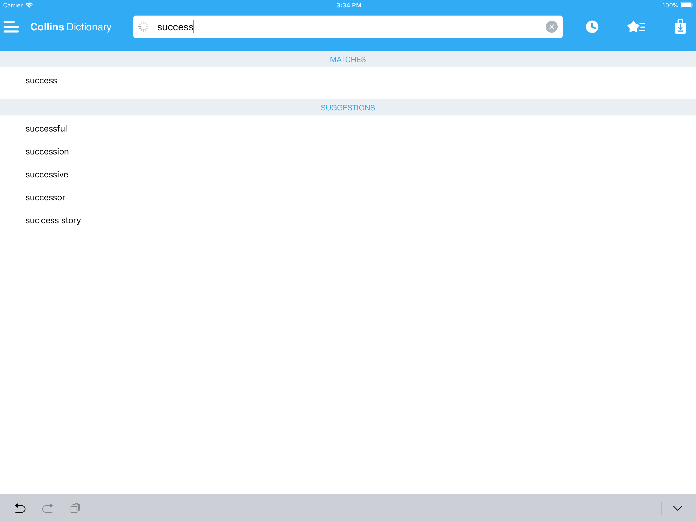Open the successor entry
Viewport: 696px width, 522px height.
(x=45, y=198)
